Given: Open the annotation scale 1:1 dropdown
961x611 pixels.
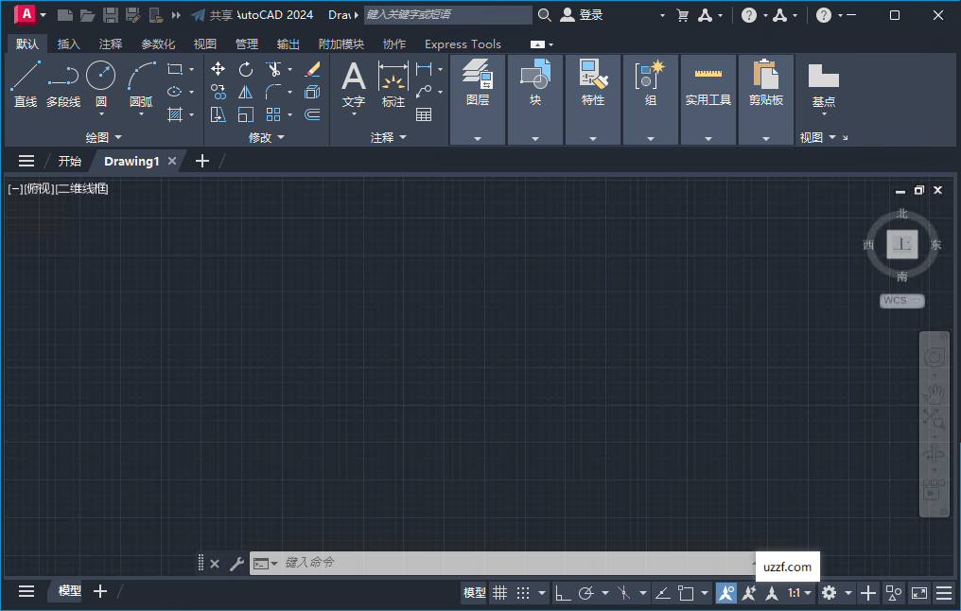Looking at the screenshot, I should point(797,592).
